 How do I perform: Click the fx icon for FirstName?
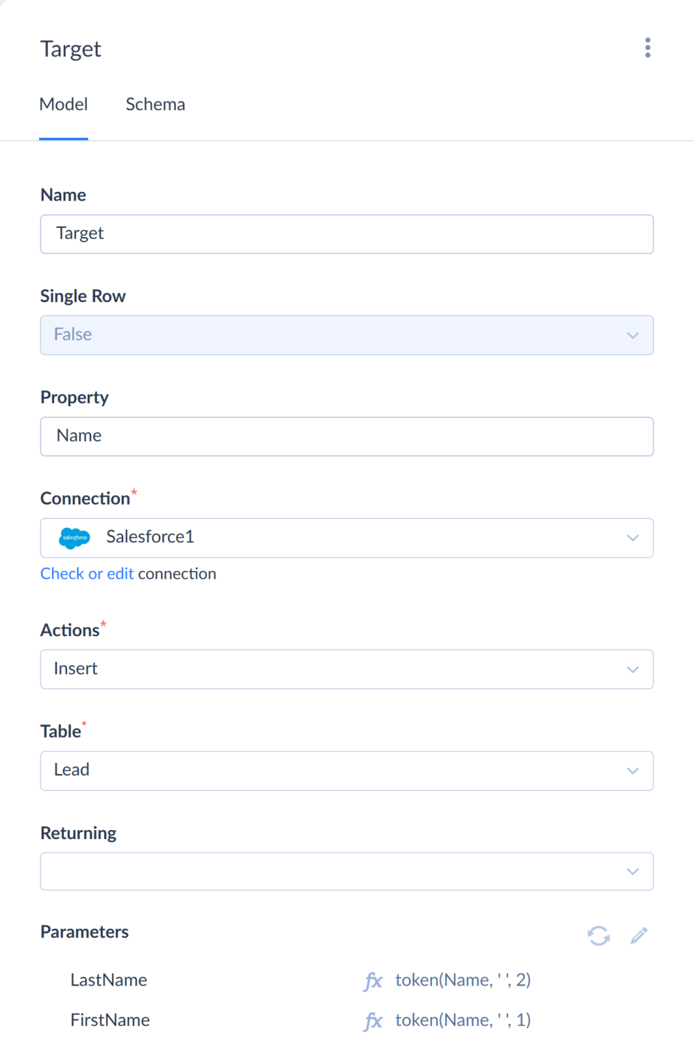[x=373, y=1021]
